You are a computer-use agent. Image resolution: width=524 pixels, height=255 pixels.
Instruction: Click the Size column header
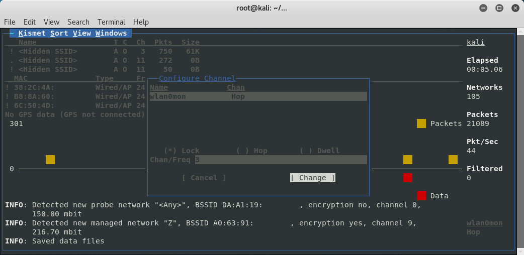pyautogui.click(x=191, y=42)
